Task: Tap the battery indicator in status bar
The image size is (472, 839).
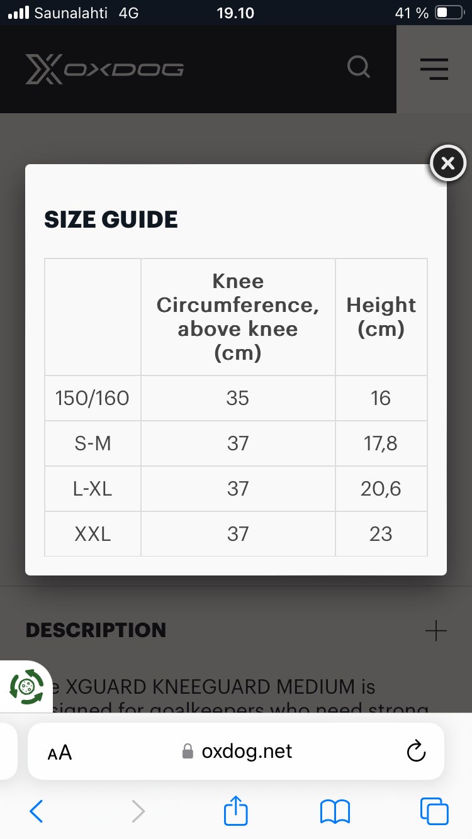Action: coord(449,13)
